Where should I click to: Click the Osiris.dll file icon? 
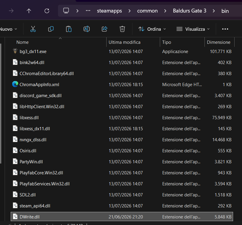[15, 150]
